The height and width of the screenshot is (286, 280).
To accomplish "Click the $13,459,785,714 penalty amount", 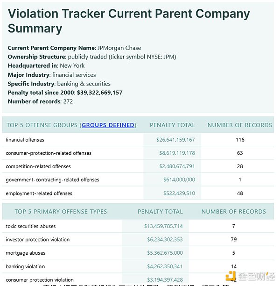I will [163, 226].
